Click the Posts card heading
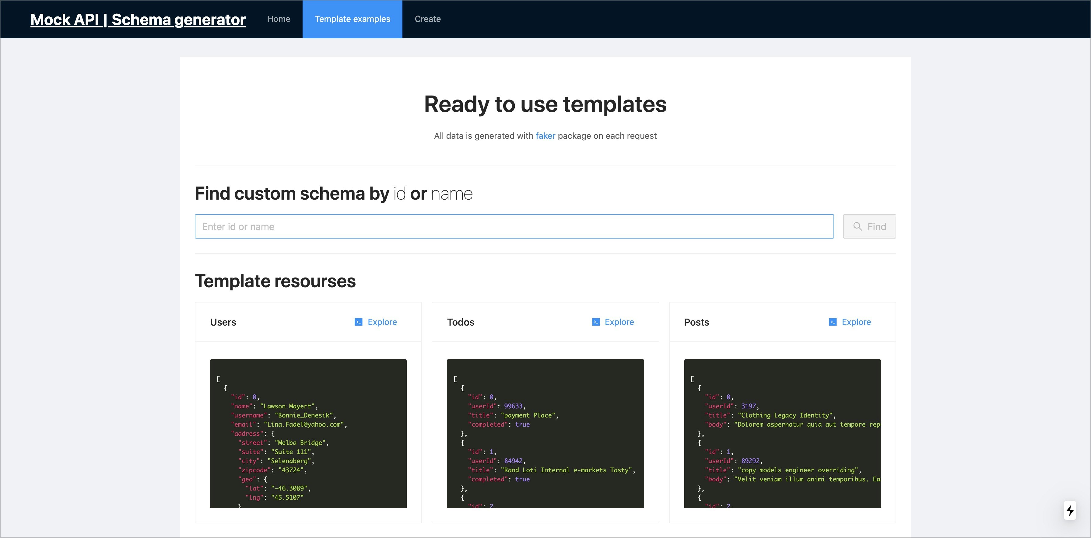The width and height of the screenshot is (1091, 538). click(x=697, y=322)
